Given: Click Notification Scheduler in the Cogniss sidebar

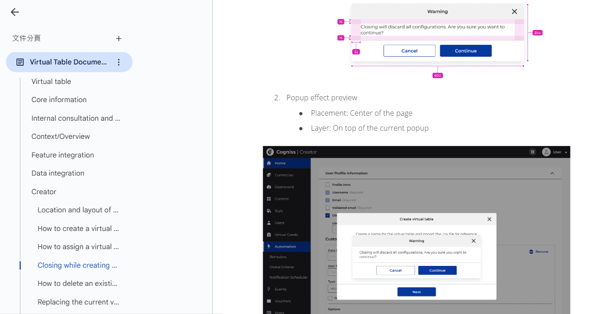Looking at the screenshot, I should tap(289, 277).
